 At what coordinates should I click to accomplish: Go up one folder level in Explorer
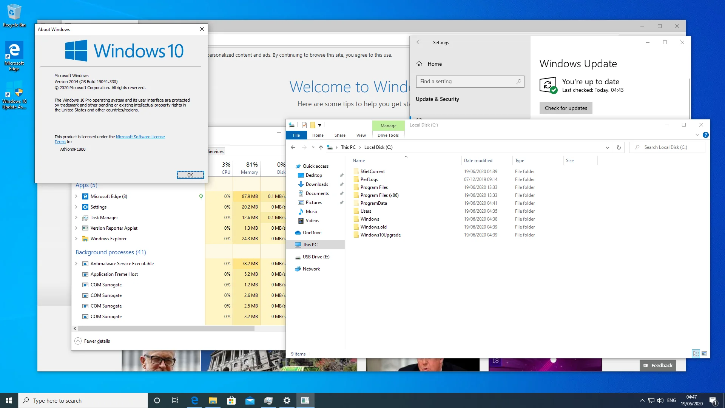click(321, 147)
